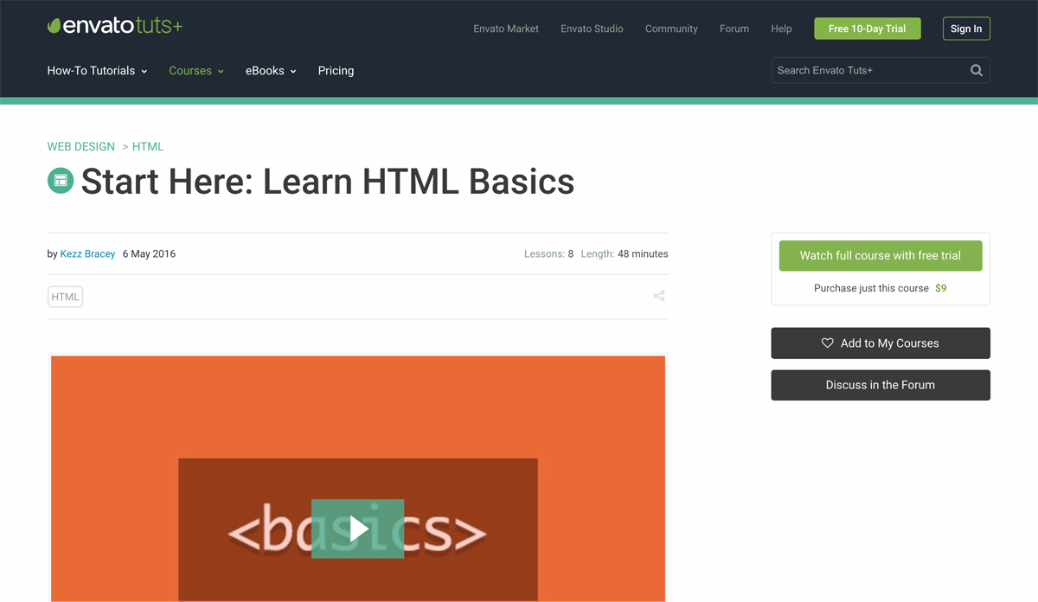Click the search magnifier icon
Viewport: 1038px width, 602px height.
click(976, 71)
